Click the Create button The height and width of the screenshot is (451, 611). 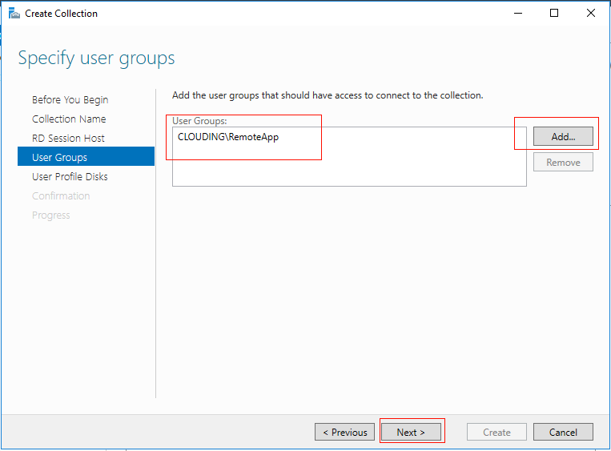[496, 432]
